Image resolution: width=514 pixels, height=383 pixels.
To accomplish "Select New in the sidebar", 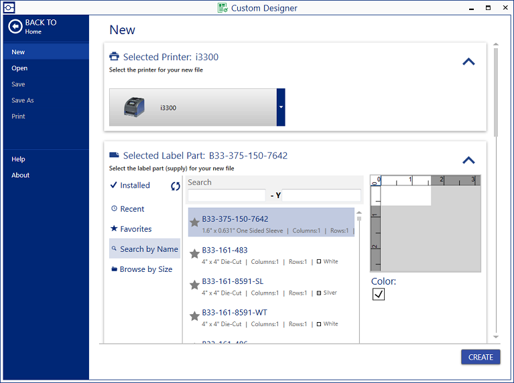I will click(46, 52).
